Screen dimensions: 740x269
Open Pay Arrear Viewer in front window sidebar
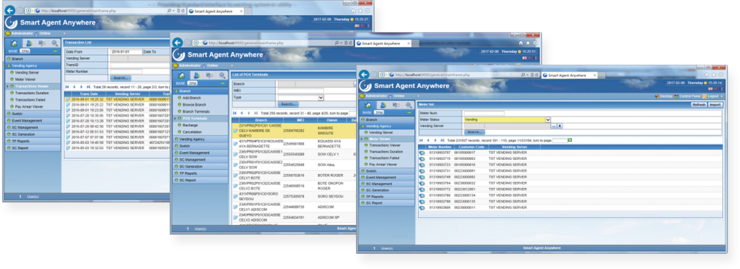tap(384, 164)
